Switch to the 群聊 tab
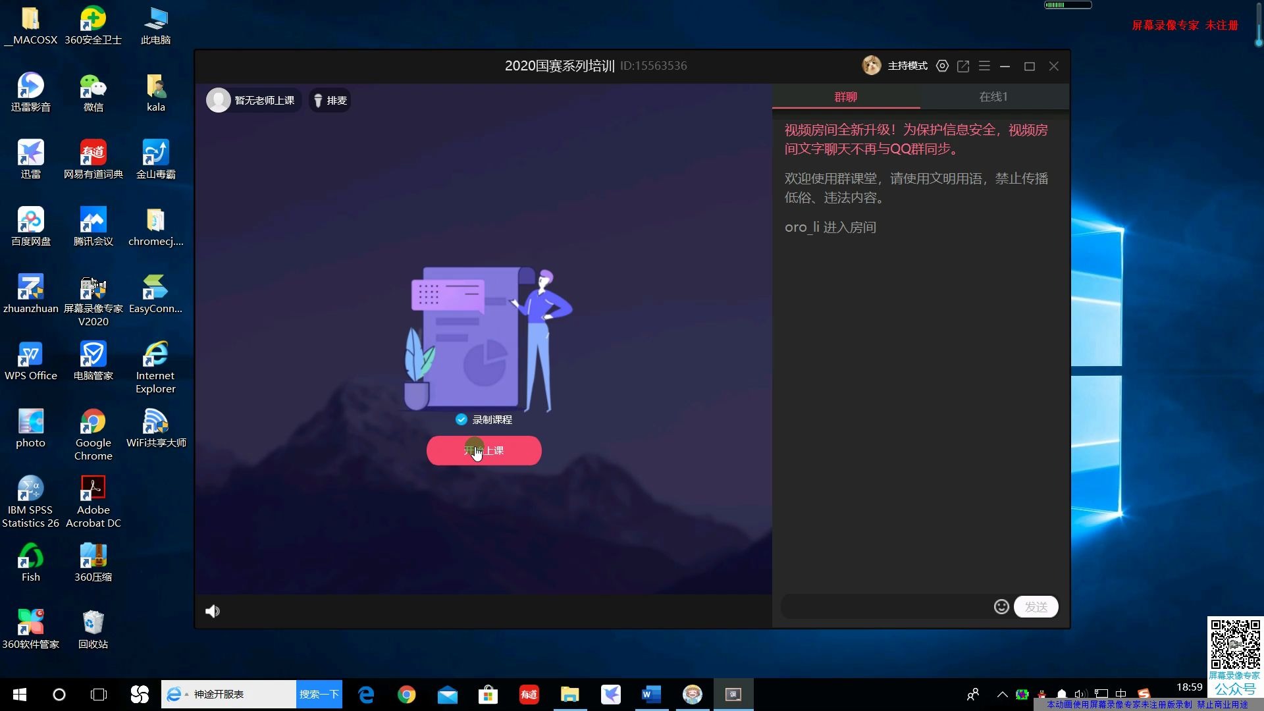 (x=846, y=97)
